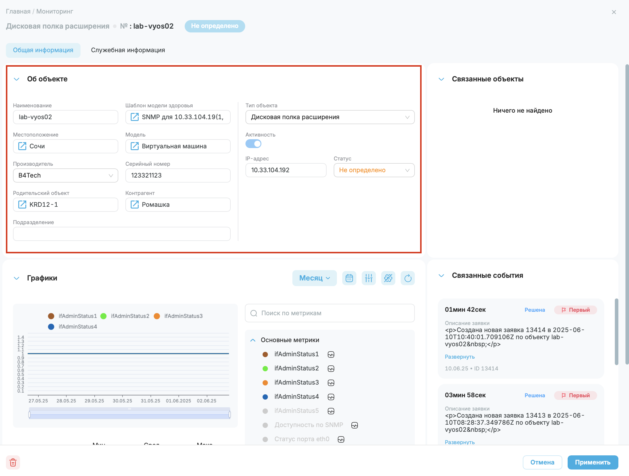Click chart icon next to ifAdminStatus4 metric
629x476 pixels.
pyautogui.click(x=331, y=397)
